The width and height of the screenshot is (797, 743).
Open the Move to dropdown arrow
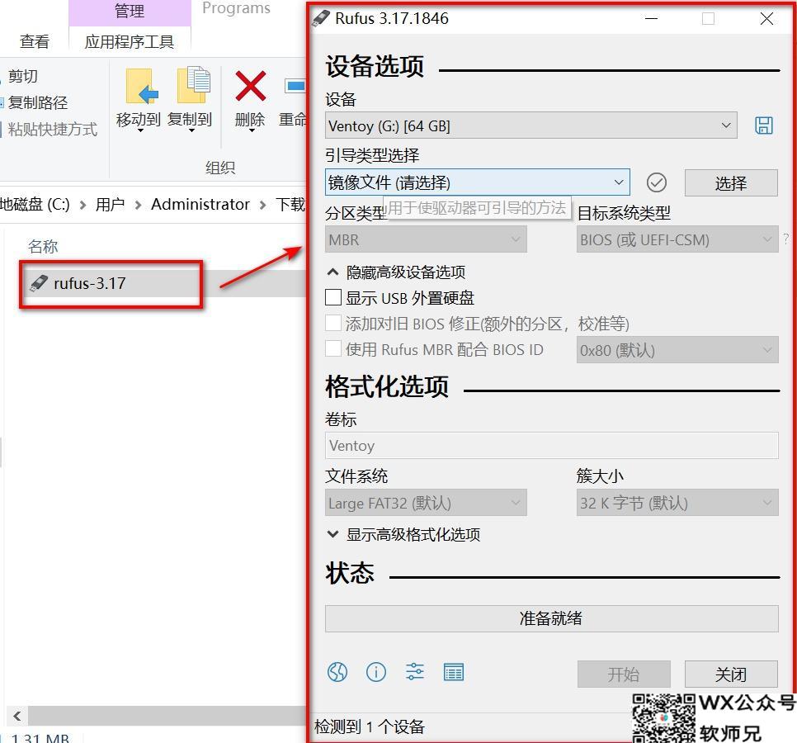coord(141,130)
